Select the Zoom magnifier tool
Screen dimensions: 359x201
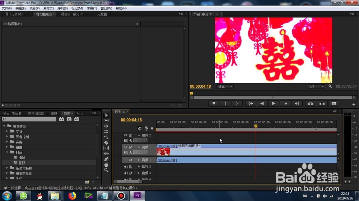(106, 170)
